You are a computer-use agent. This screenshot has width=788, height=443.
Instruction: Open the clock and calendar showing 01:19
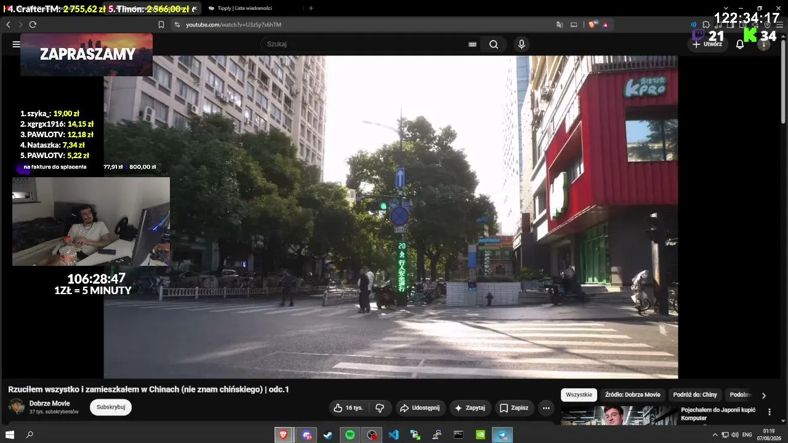[x=769, y=435]
